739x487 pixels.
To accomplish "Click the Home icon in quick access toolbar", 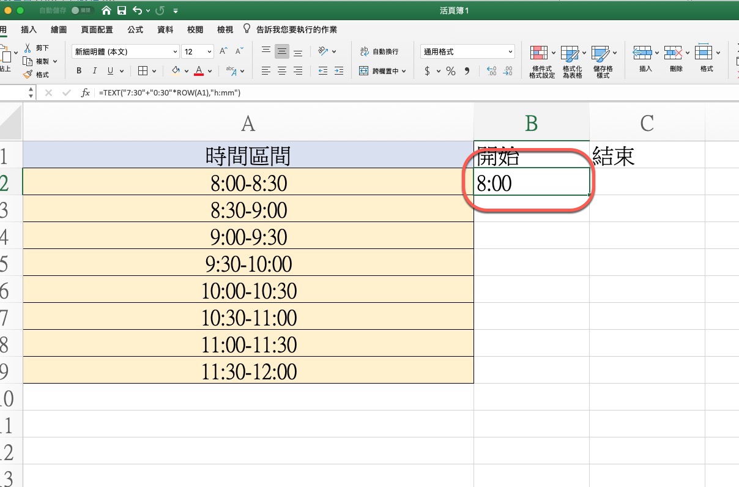I will click(107, 11).
